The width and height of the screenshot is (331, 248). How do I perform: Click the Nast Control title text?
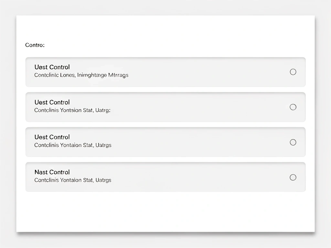52,172
